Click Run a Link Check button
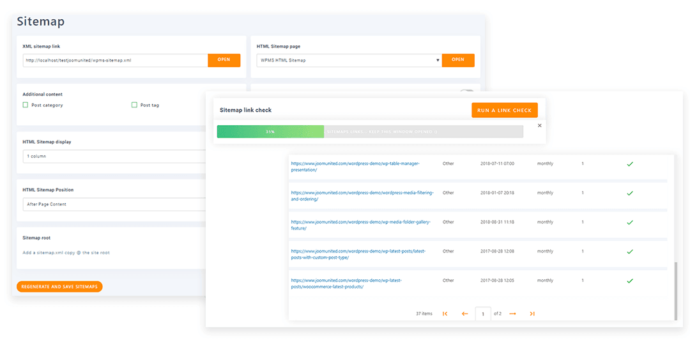The width and height of the screenshot is (690, 345). click(504, 110)
